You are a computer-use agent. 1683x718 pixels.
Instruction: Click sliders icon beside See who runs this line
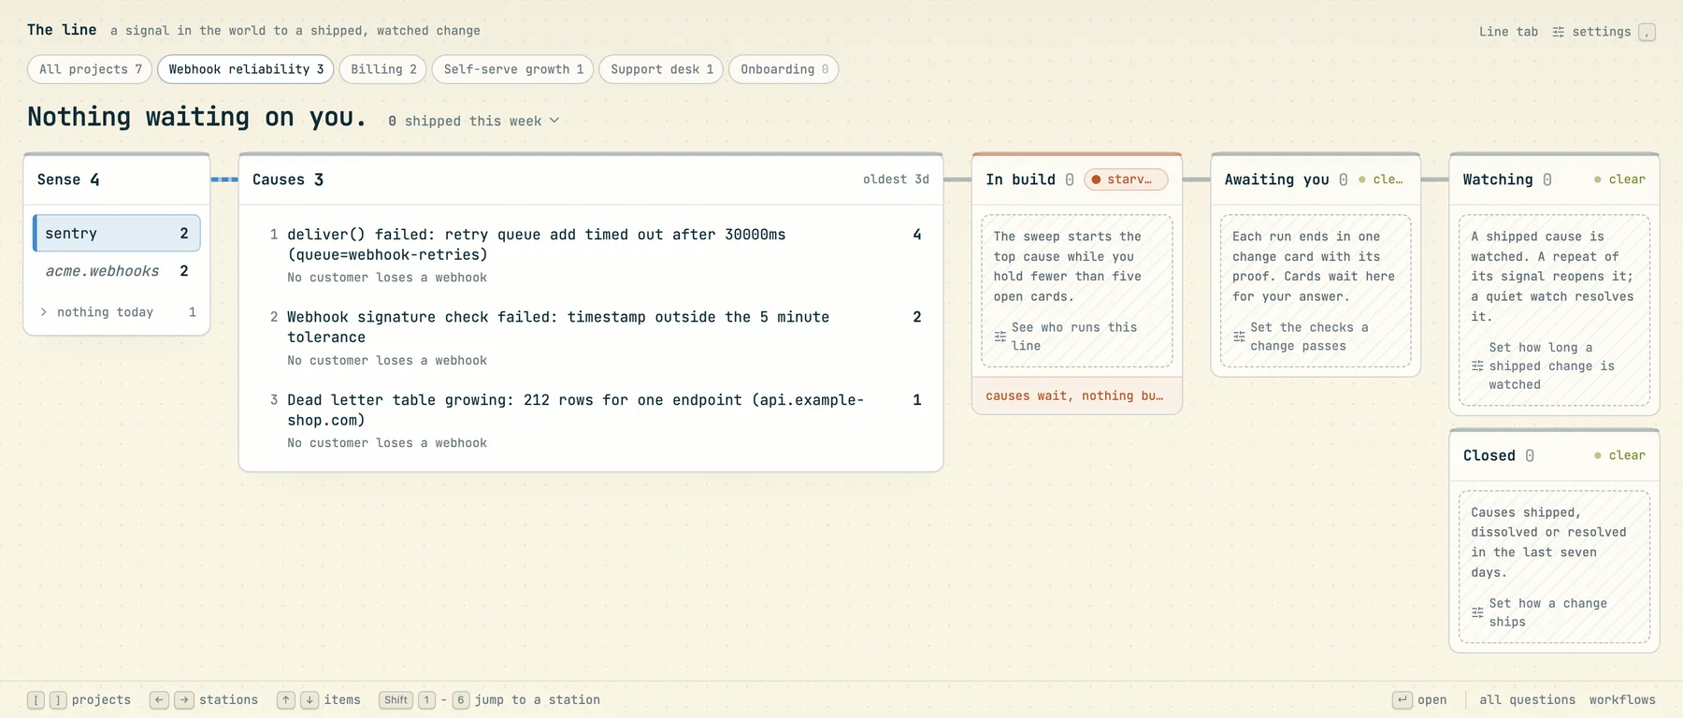[x=1000, y=337]
